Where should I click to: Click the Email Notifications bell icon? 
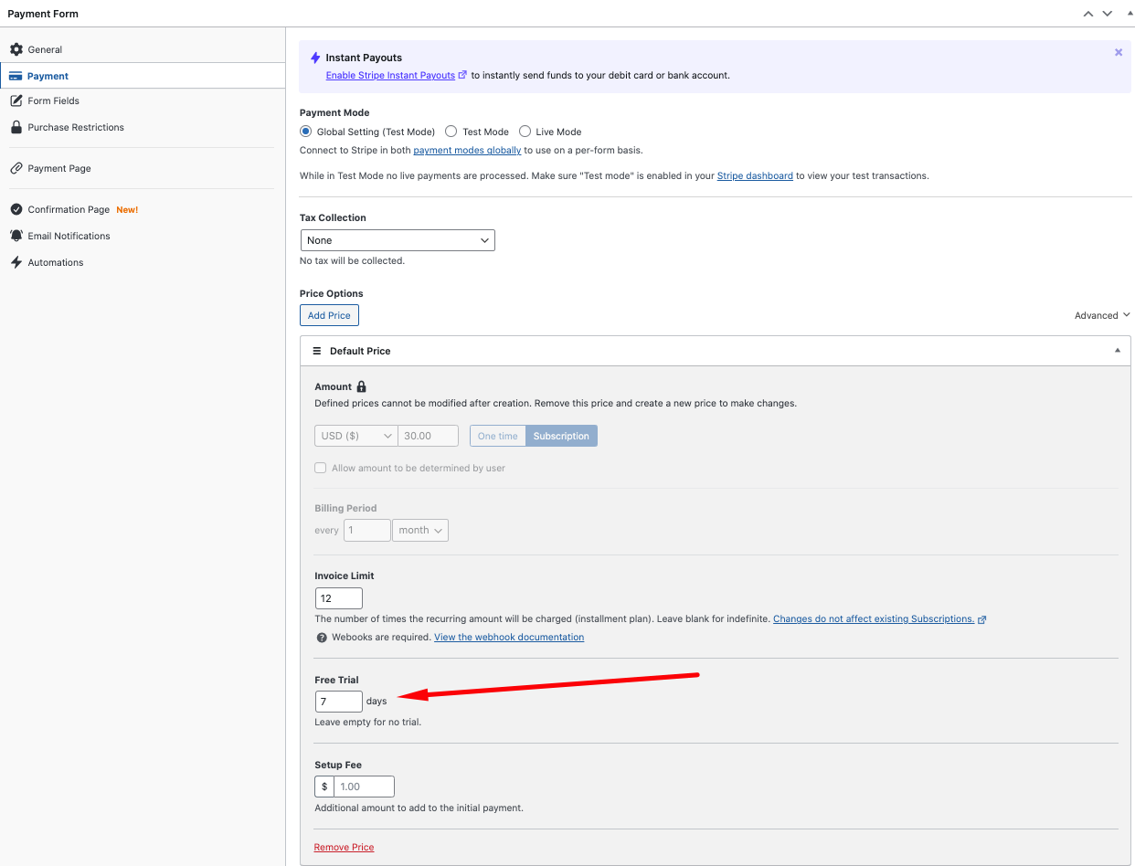pos(16,236)
